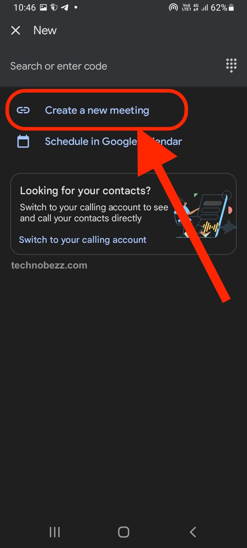
Task: Choose Schedule in Google Calendar
Action: coord(113,141)
